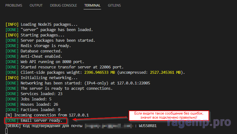Switch to the PROBLEMS tab

click(13, 6)
